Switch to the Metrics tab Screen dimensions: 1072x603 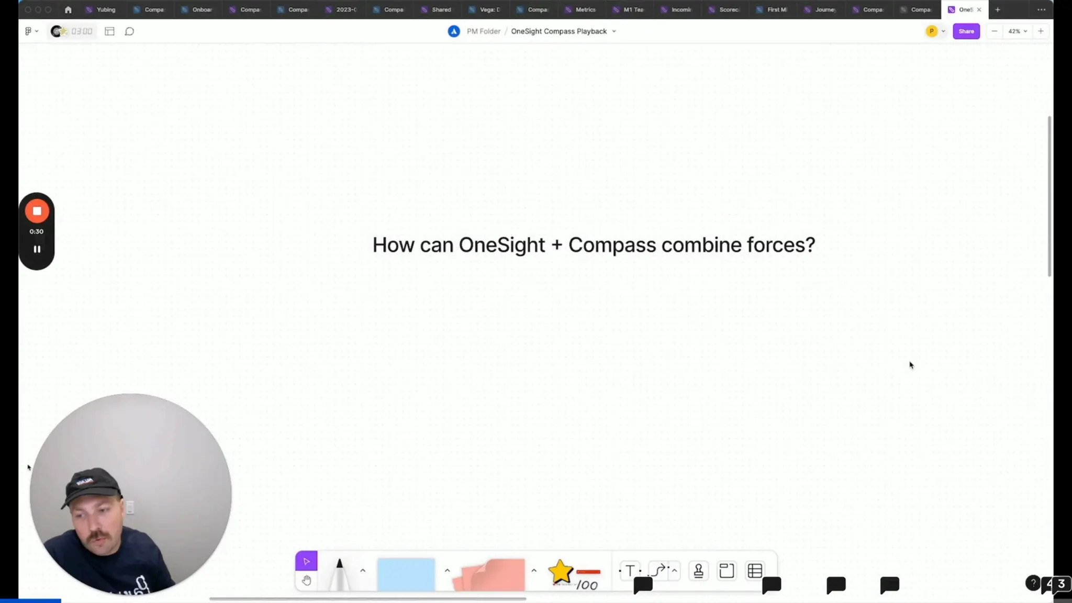tap(585, 9)
